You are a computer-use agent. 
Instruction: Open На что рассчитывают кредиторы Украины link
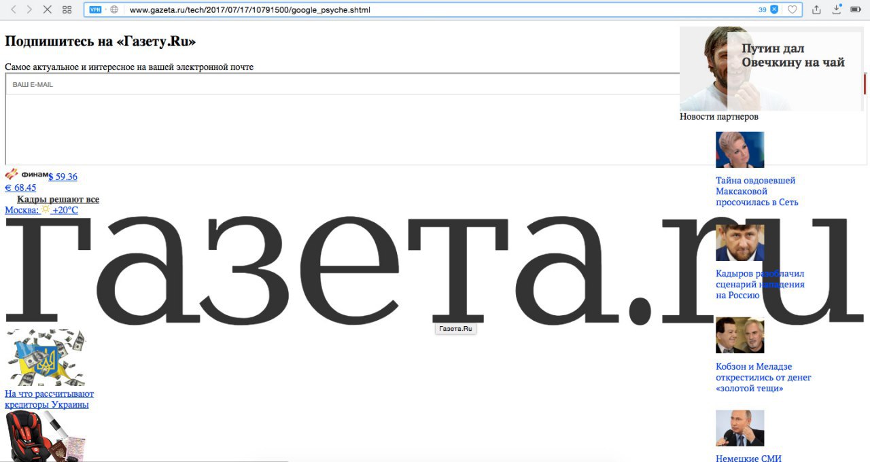(49, 399)
